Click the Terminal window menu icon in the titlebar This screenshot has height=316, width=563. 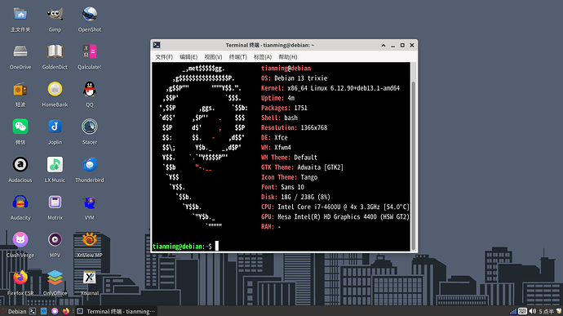tap(157, 45)
